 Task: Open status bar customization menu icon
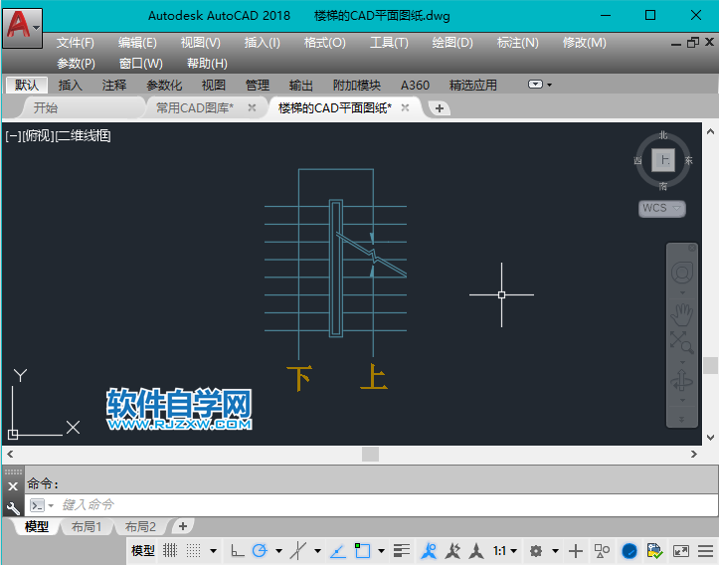pyautogui.click(x=705, y=550)
